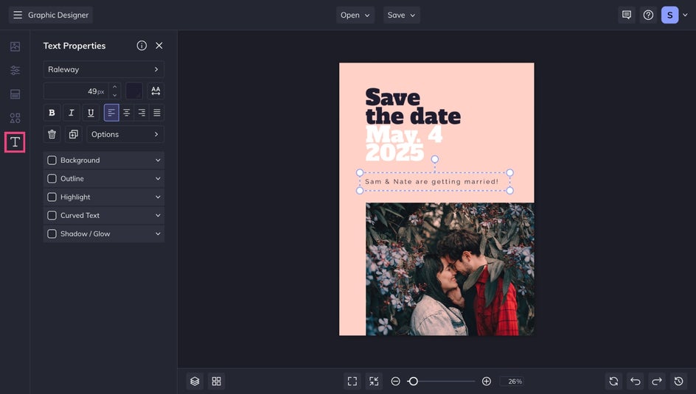This screenshot has height=394, width=696.
Task: Expand the Highlight section chevron
Action: coord(158,197)
